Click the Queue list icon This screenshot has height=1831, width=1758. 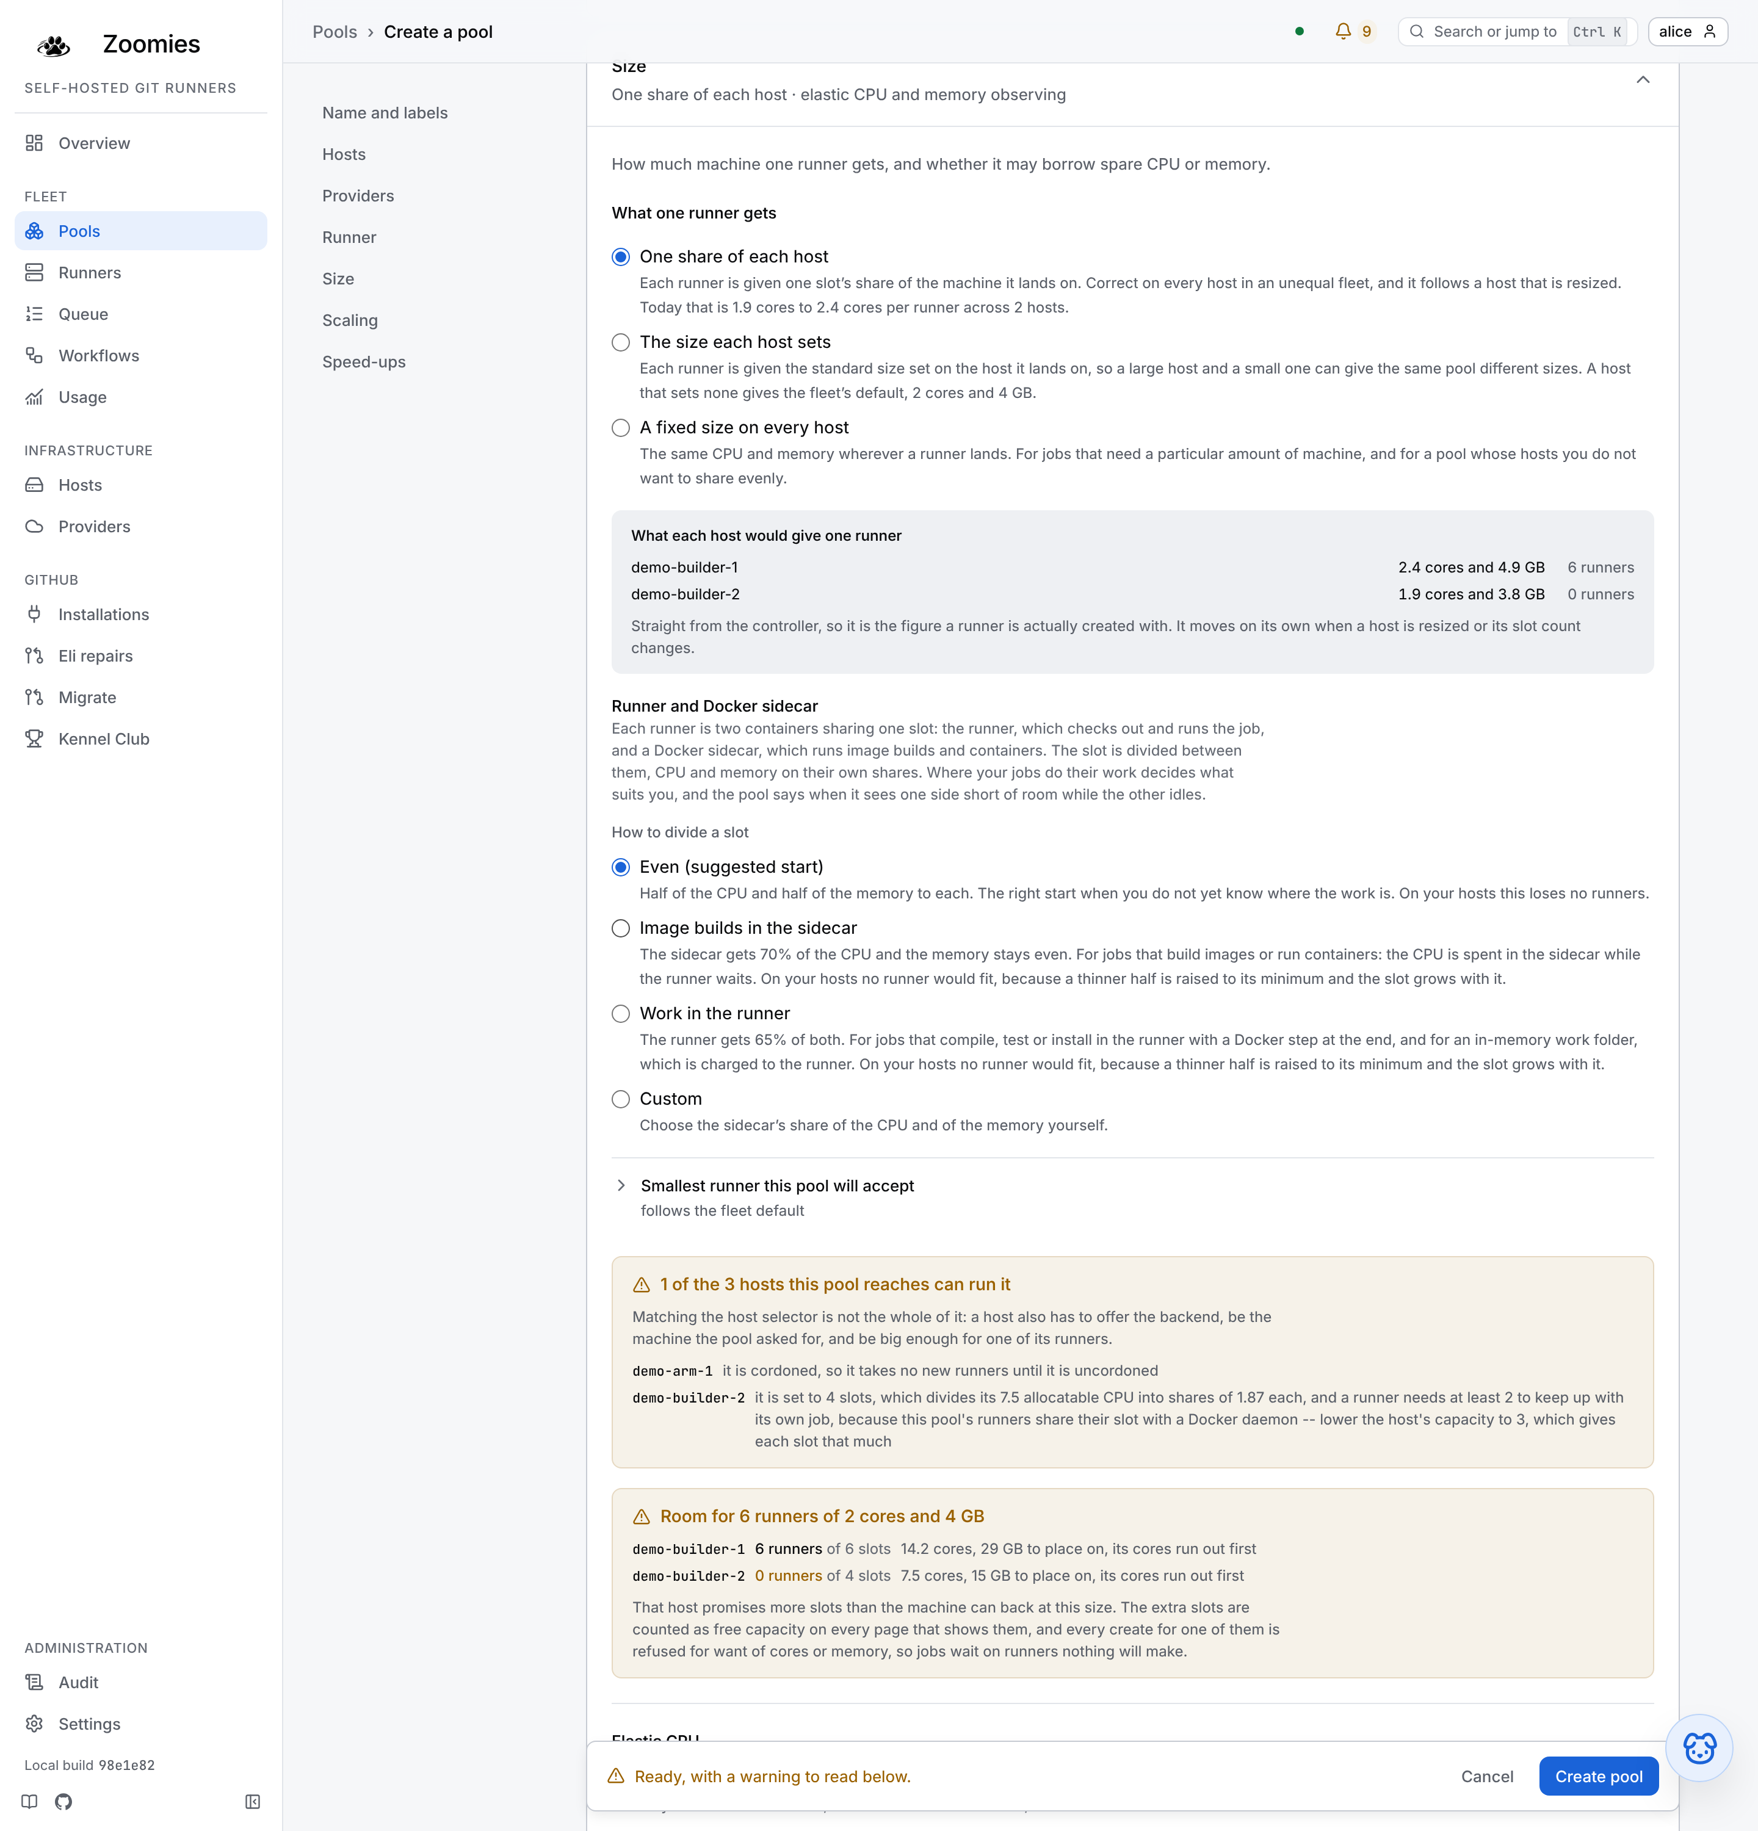pyautogui.click(x=35, y=314)
